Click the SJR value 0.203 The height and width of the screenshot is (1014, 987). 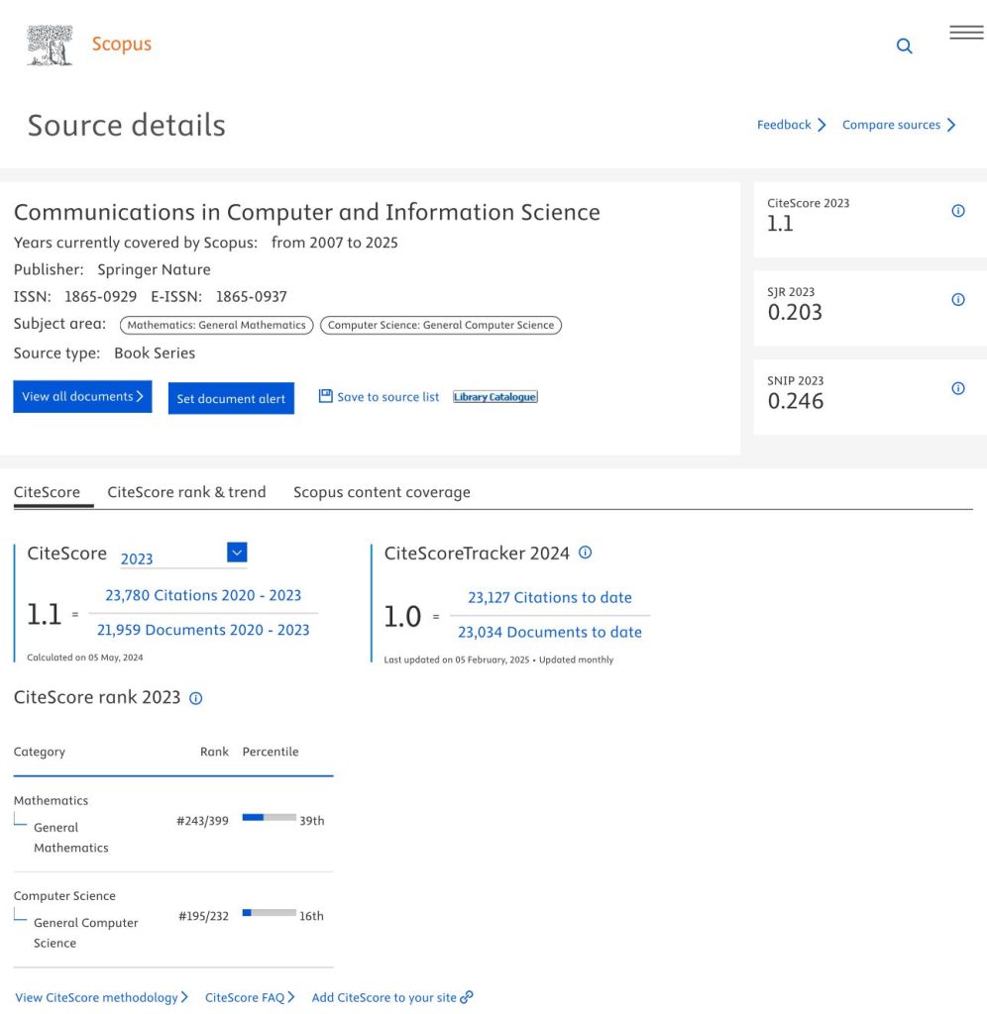click(795, 312)
